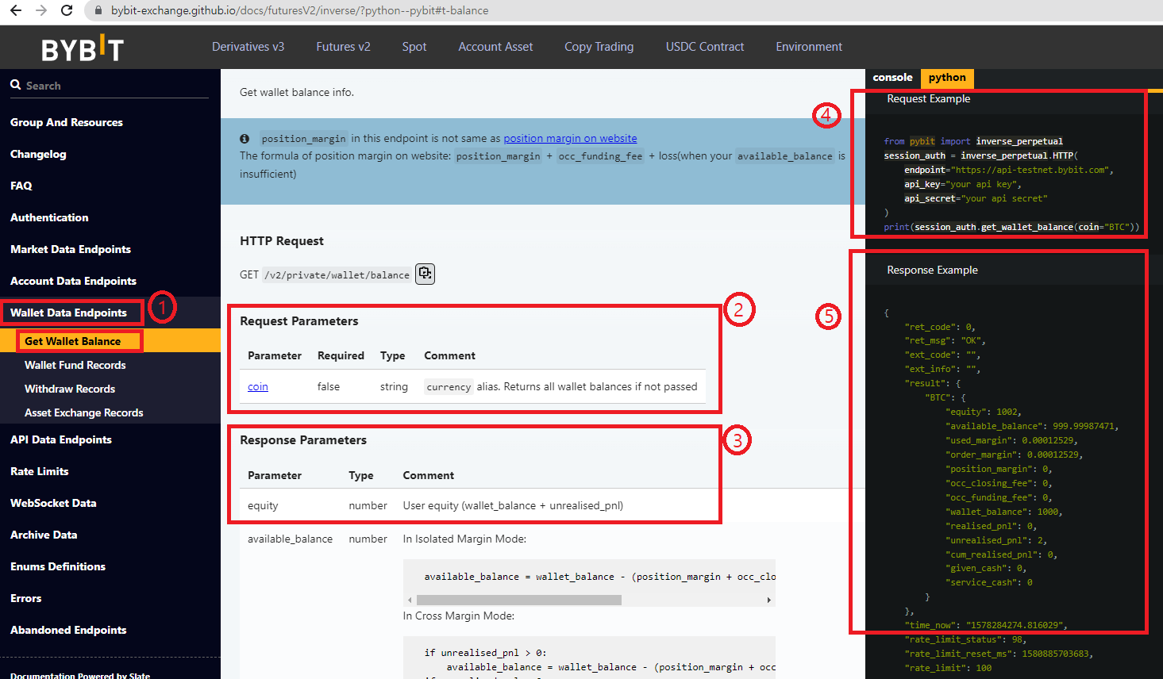Image resolution: width=1163 pixels, height=679 pixels.
Task: Reload the page with refresh icon
Action: point(67,10)
